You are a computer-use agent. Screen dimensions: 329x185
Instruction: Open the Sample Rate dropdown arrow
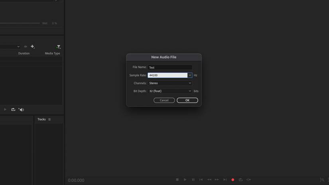pyautogui.click(x=190, y=75)
